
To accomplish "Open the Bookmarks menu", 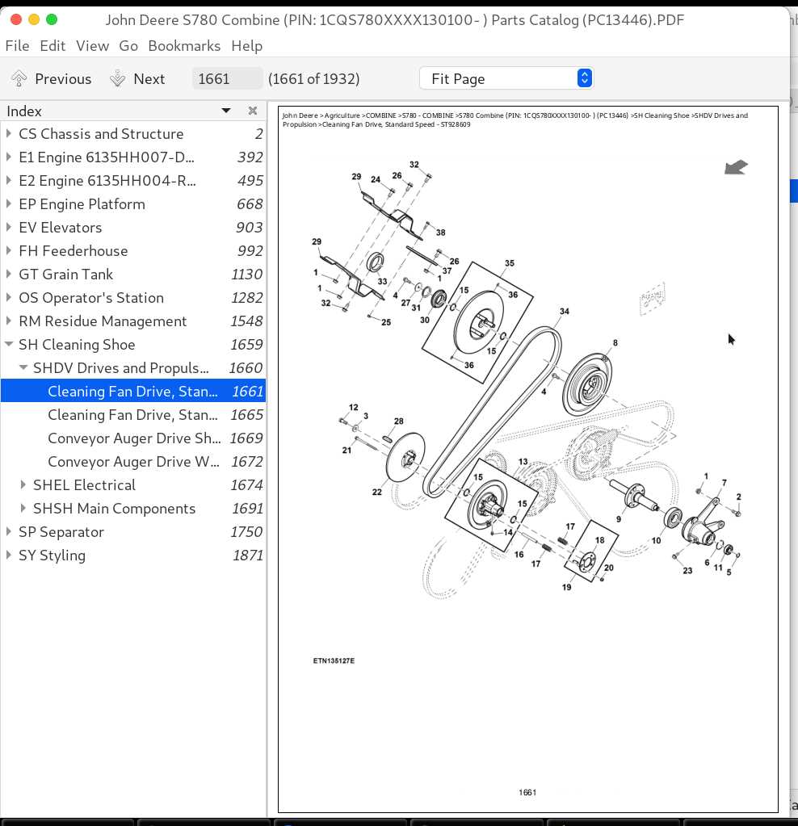I will (x=184, y=46).
